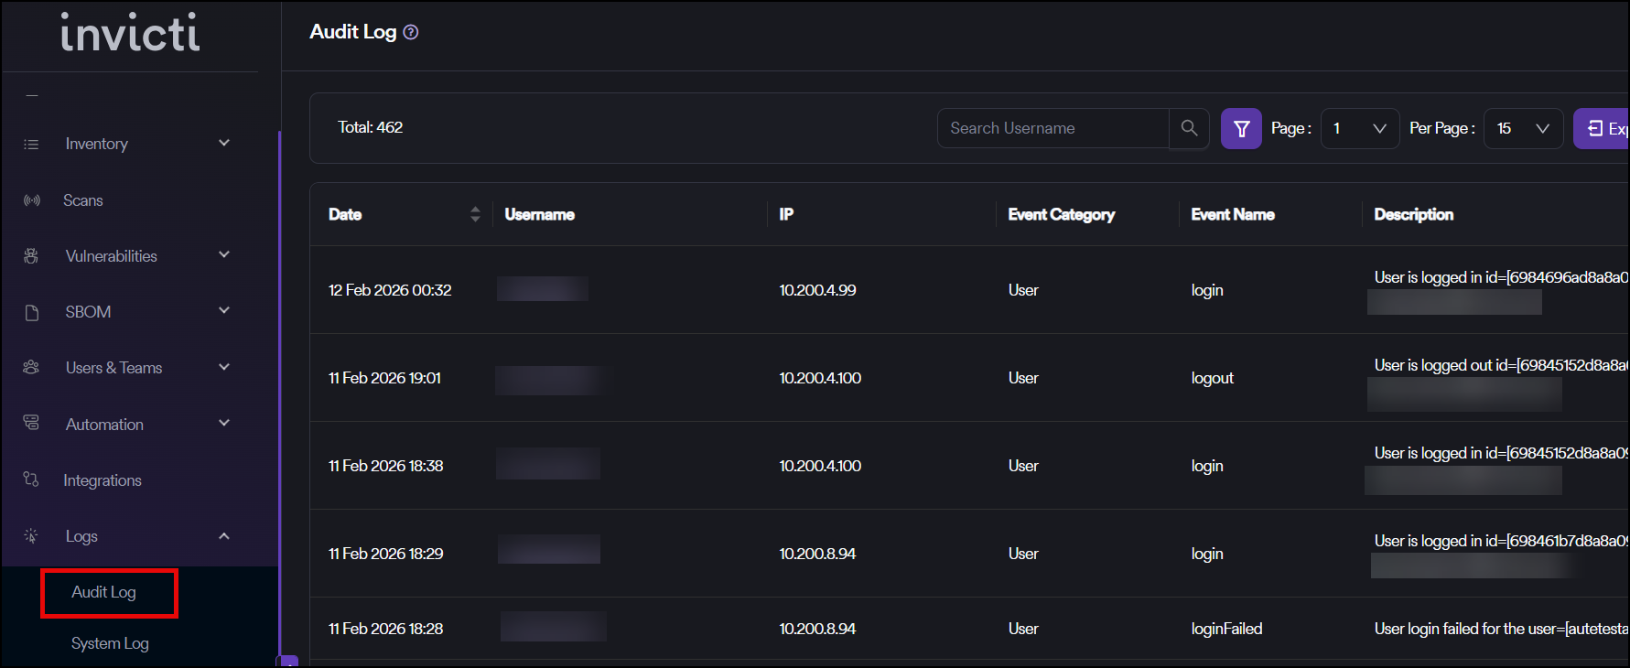Click the invicti logo
This screenshot has height=668, width=1630.
coord(130,33)
